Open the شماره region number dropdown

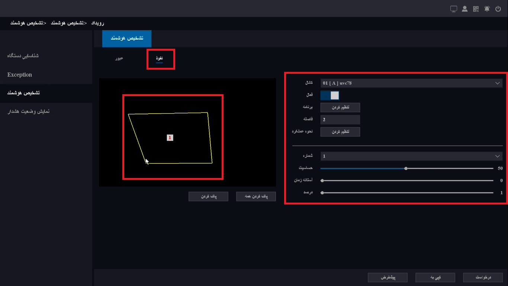pos(411,156)
